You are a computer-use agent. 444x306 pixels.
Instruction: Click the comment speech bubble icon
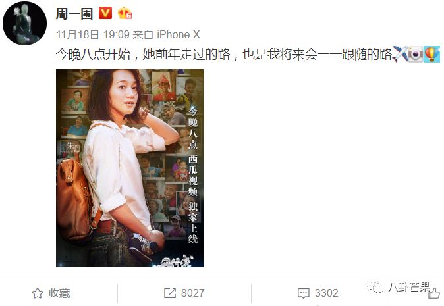coord(304,293)
